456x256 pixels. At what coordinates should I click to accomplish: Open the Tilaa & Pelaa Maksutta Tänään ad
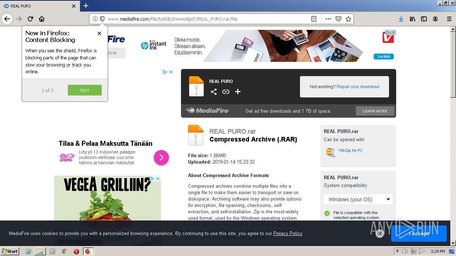coord(105,143)
